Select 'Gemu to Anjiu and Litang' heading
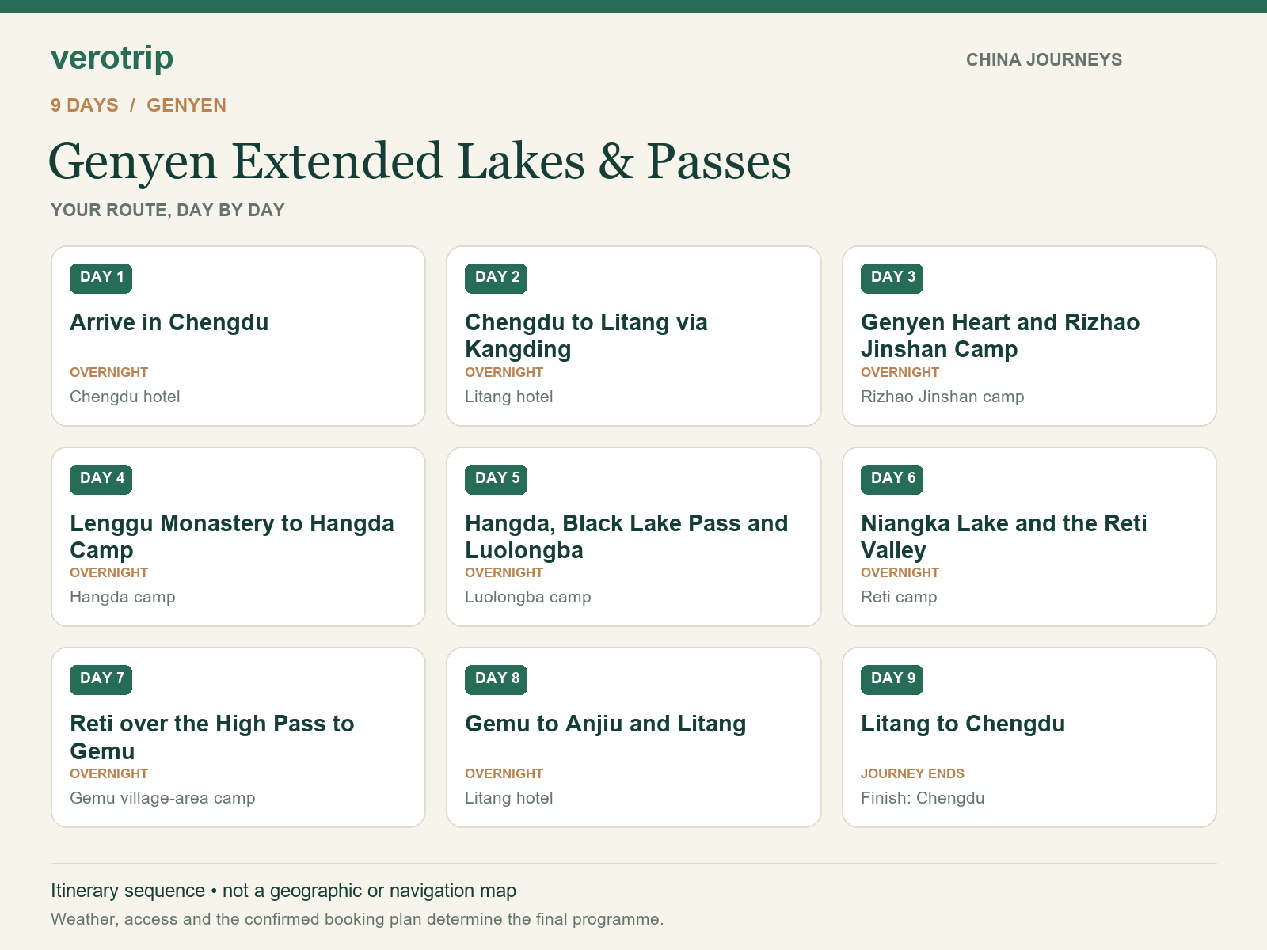 (606, 724)
